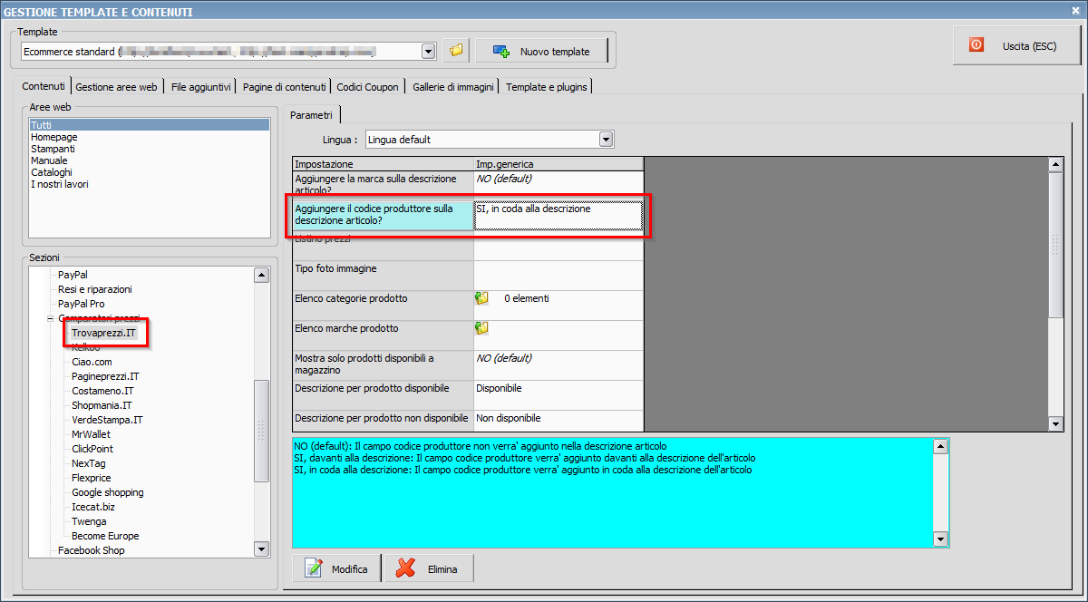
Task: Select the Parametri tab
Action: 312,114
